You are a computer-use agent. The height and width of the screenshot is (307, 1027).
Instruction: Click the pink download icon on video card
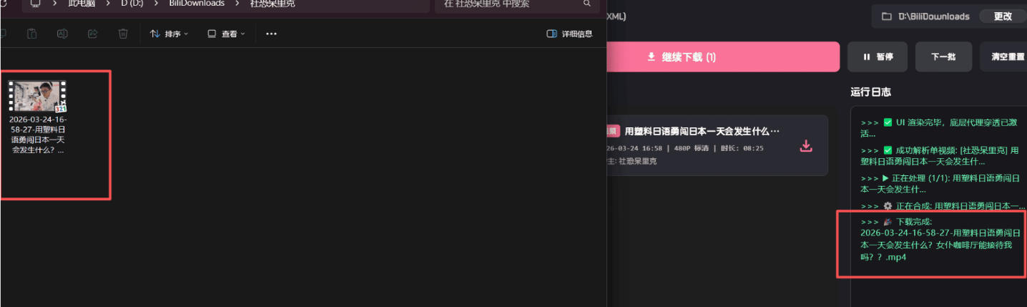806,145
